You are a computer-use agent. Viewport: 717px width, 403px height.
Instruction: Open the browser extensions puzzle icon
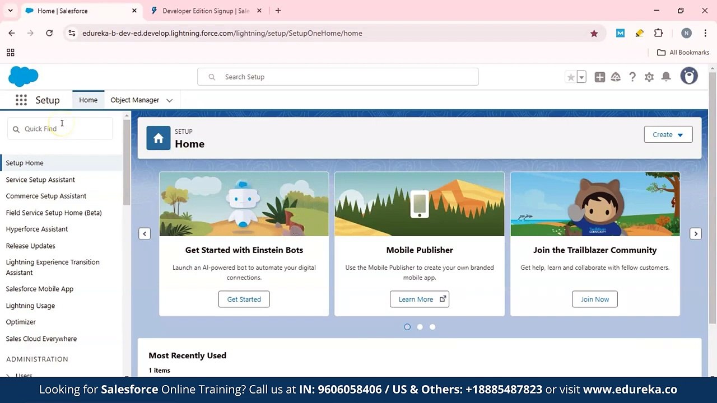pyautogui.click(x=659, y=33)
